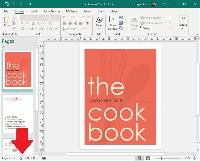Switch to the Insert tab
This screenshot has width=200, height=161.
coord(33,11)
